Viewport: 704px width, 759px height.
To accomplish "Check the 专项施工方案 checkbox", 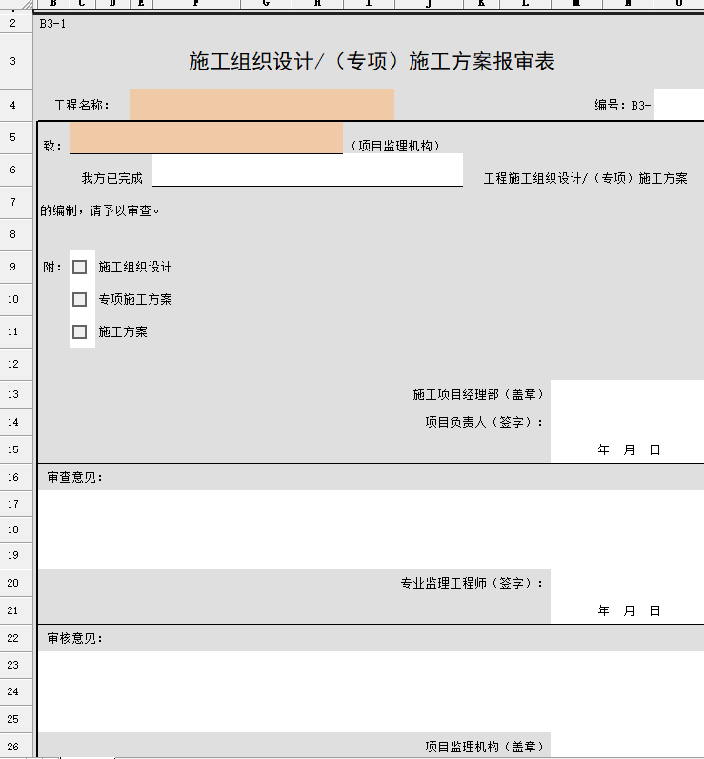I will pyautogui.click(x=79, y=300).
